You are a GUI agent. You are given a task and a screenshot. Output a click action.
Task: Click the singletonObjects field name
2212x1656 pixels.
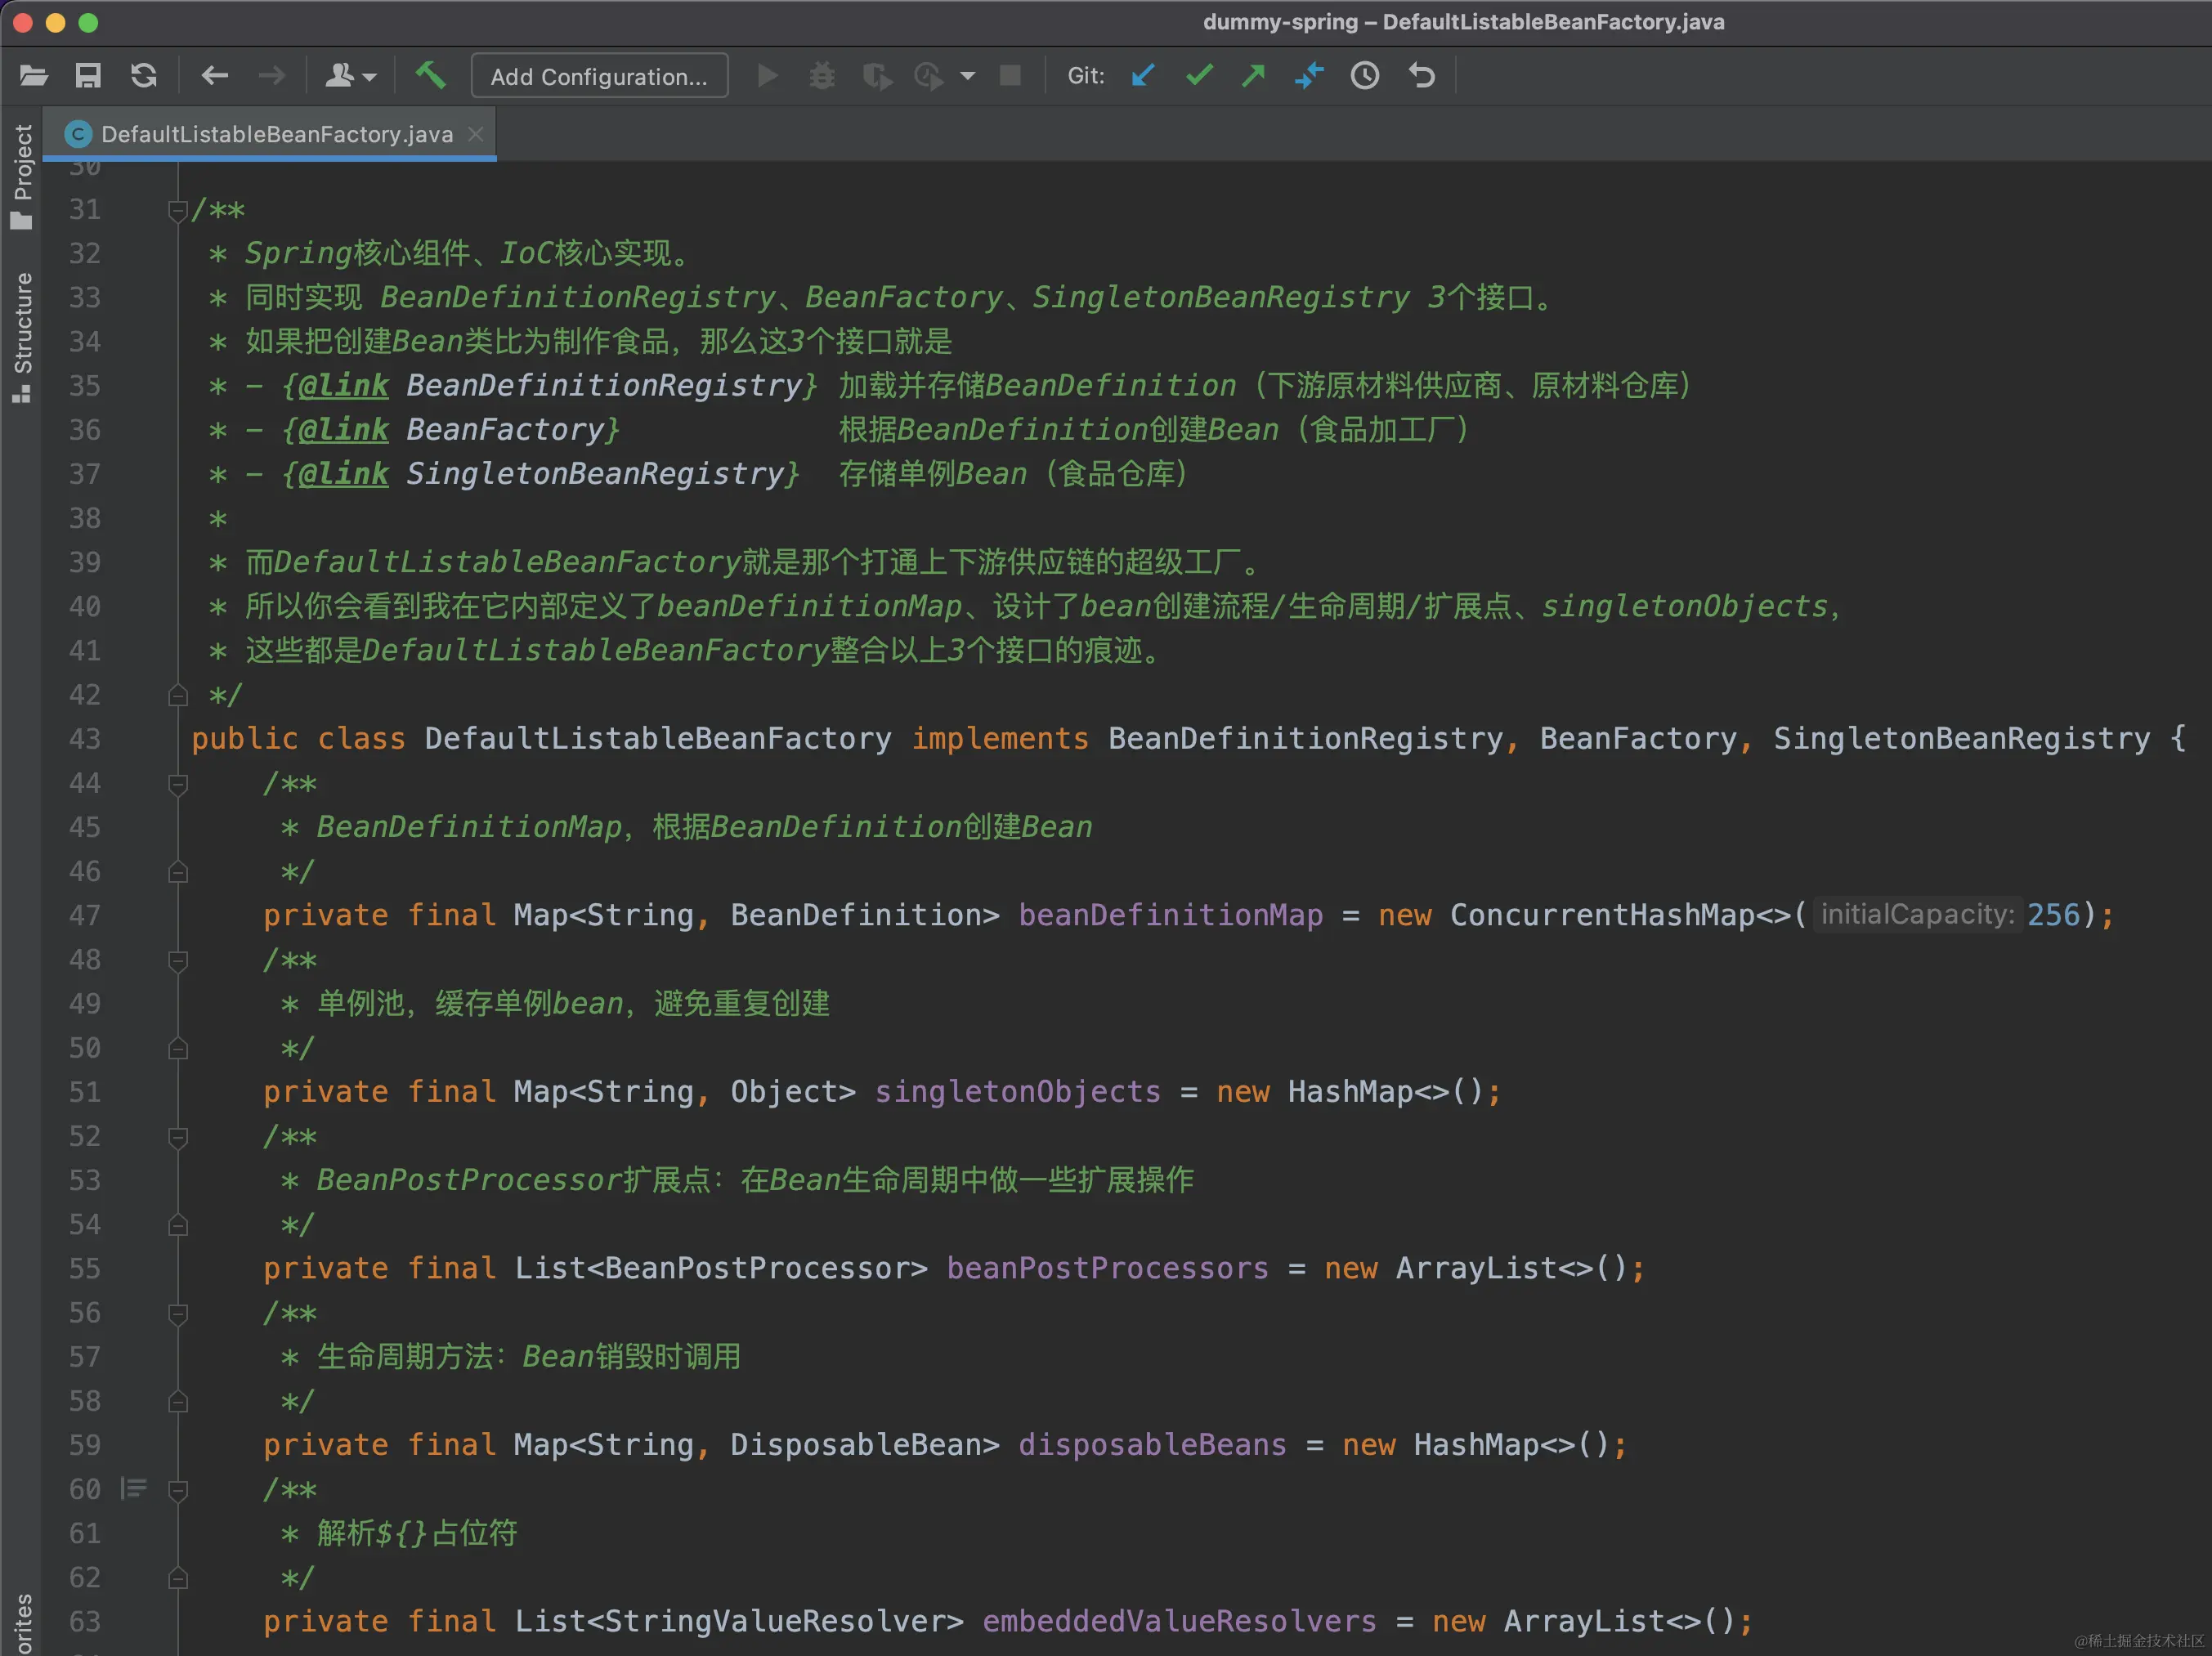coord(1017,1092)
